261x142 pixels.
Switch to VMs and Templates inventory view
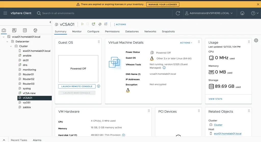point(14,30)
